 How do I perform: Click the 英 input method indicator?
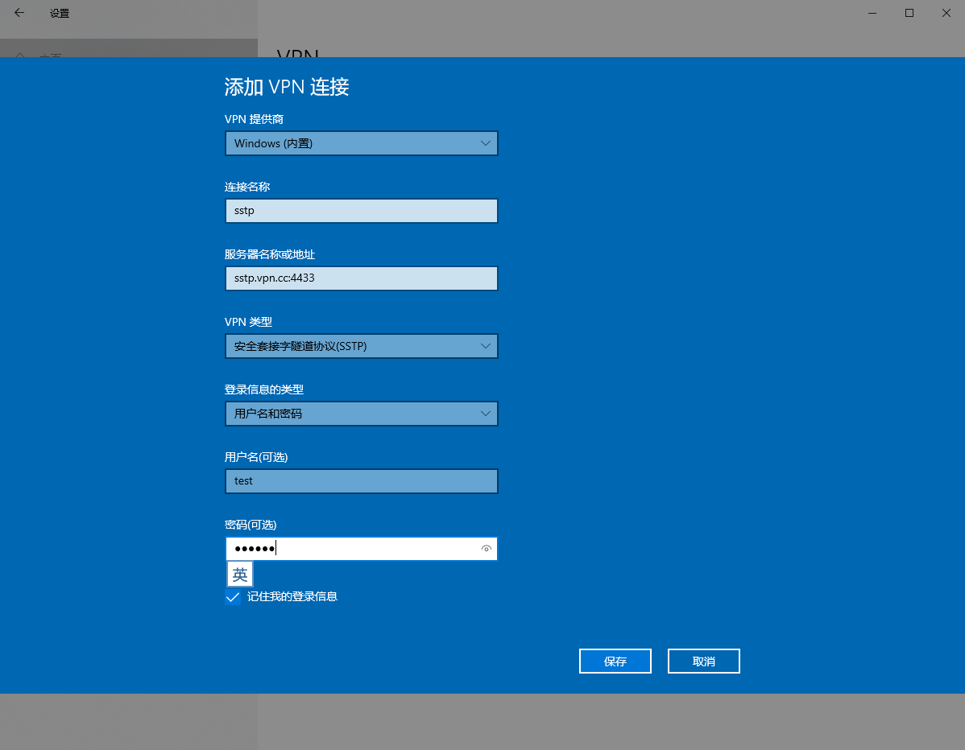pyautogui.click(x=240, y=575)
